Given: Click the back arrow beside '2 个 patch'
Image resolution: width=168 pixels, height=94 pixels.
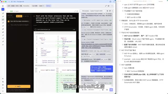Looking at the screenshot, I should (8, 11).
